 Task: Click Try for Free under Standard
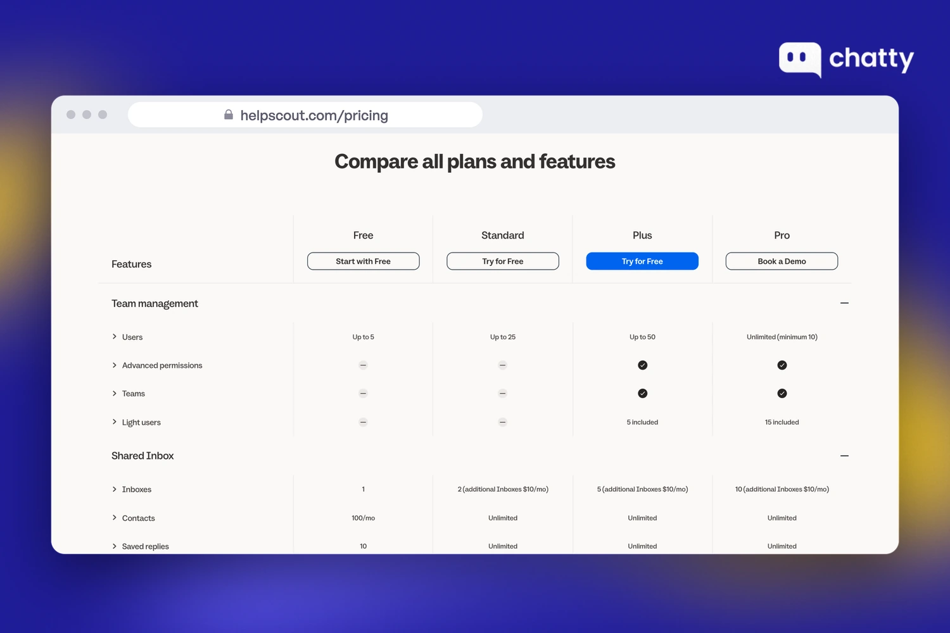[503, 261]
